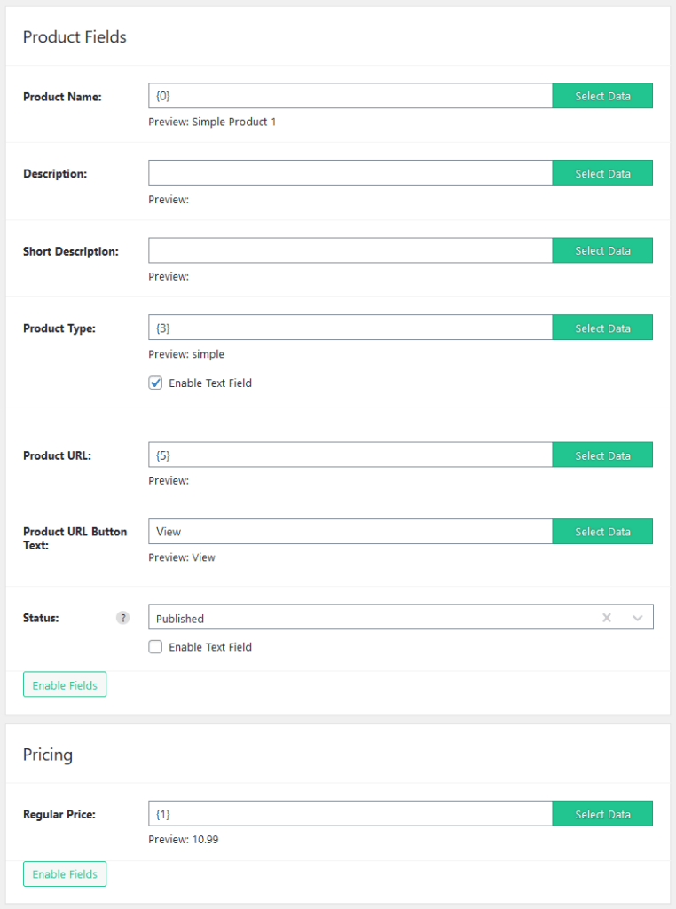Click Select Data for Product URL

602,455
